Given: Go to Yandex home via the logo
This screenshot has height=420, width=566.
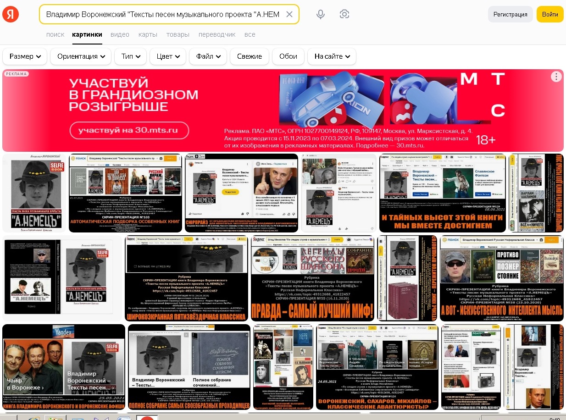Looking at the screenshot, I should pyautogui.click(x=11, y=14).
